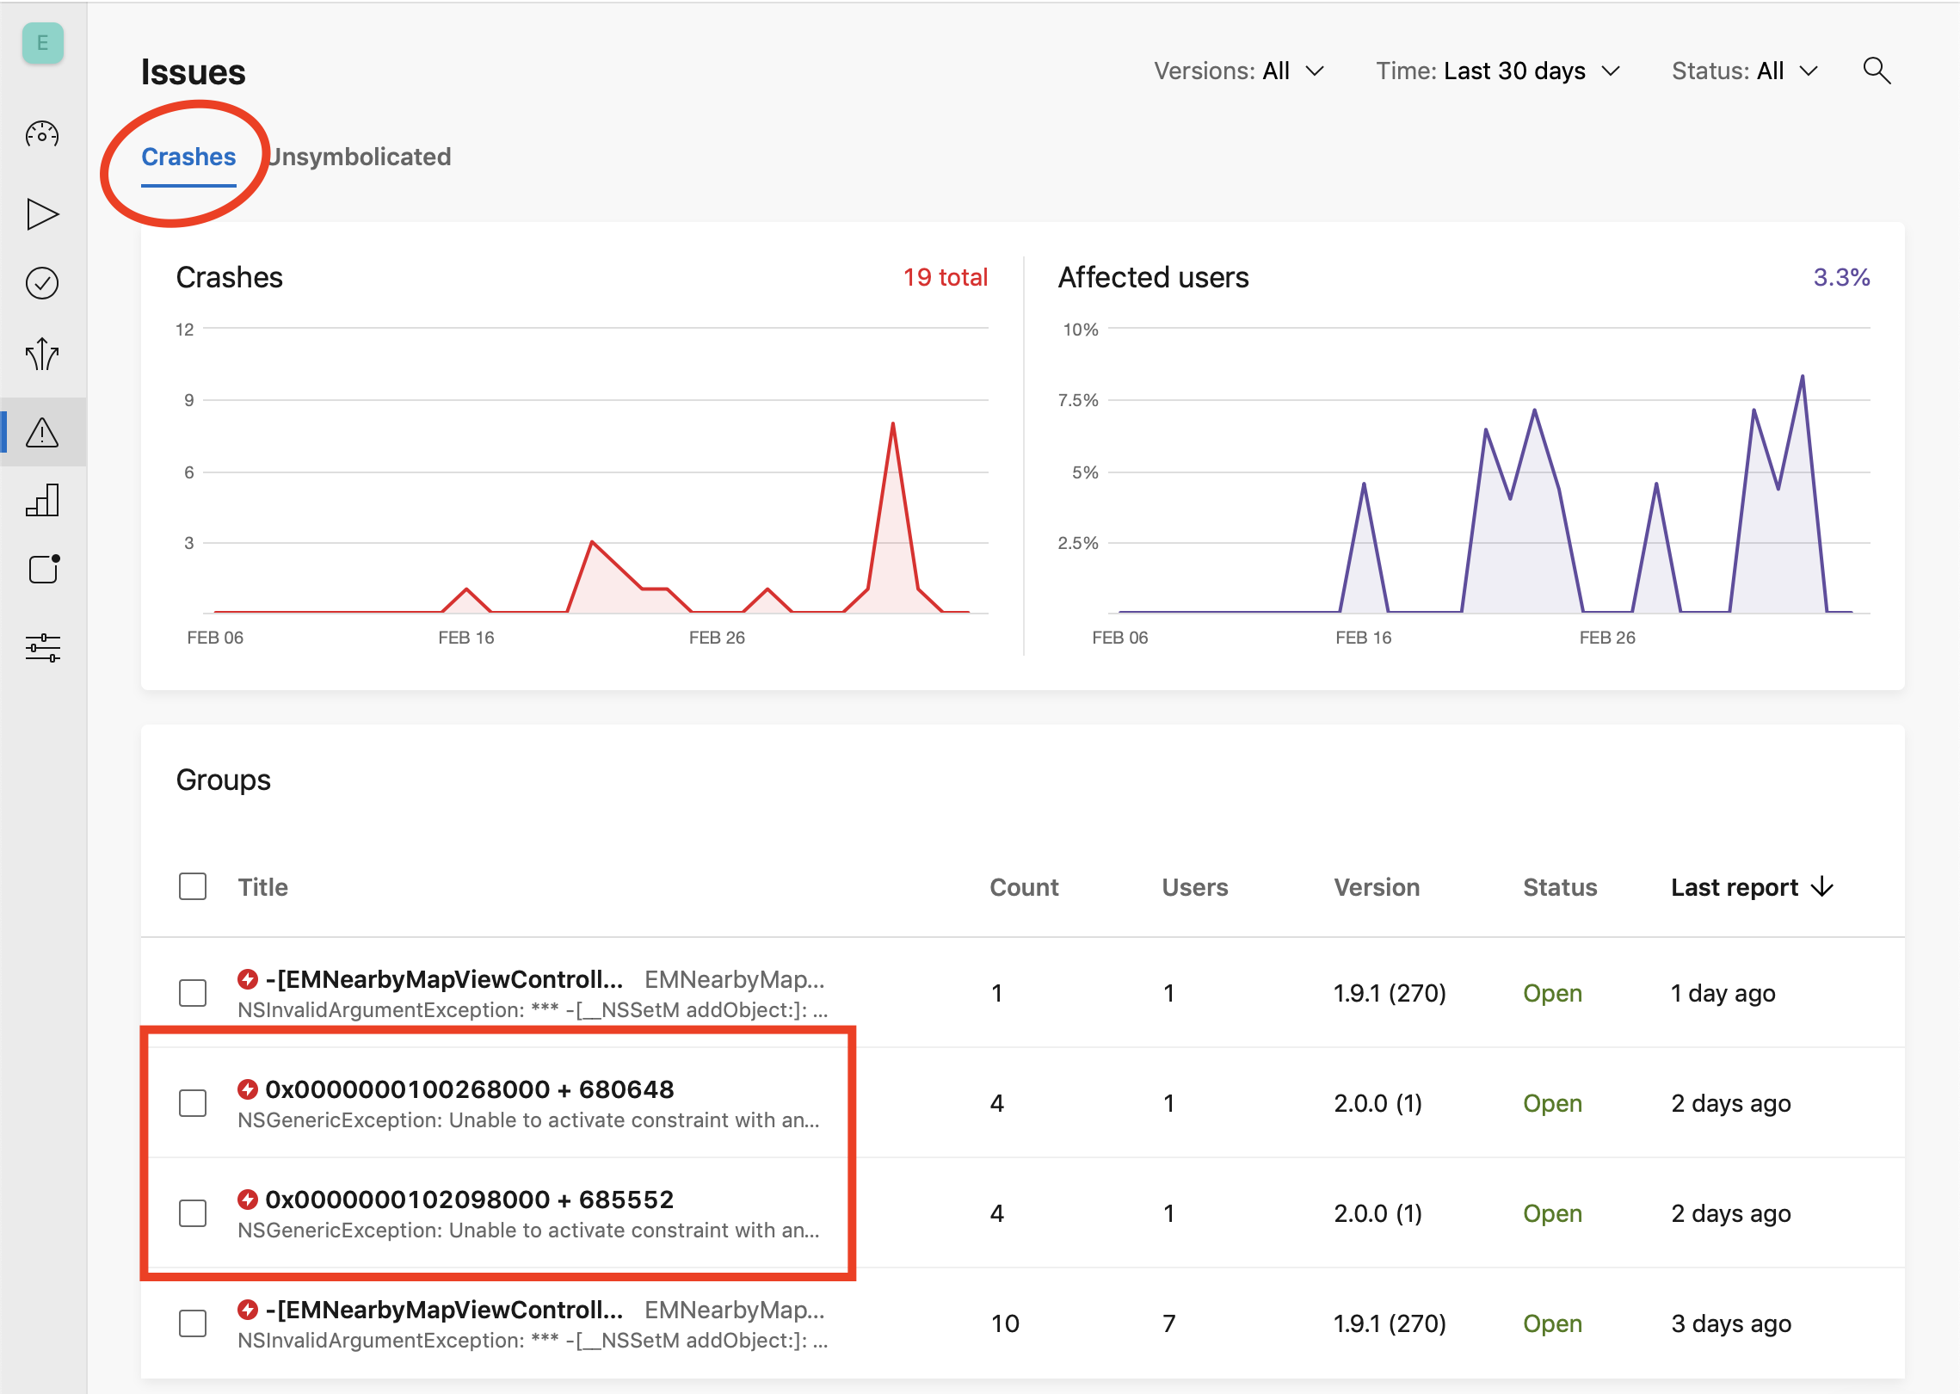Screen dimensions: 1960x1394
Task: Open the Overview gauge icon in sidebar
Action: coord(42,135)
